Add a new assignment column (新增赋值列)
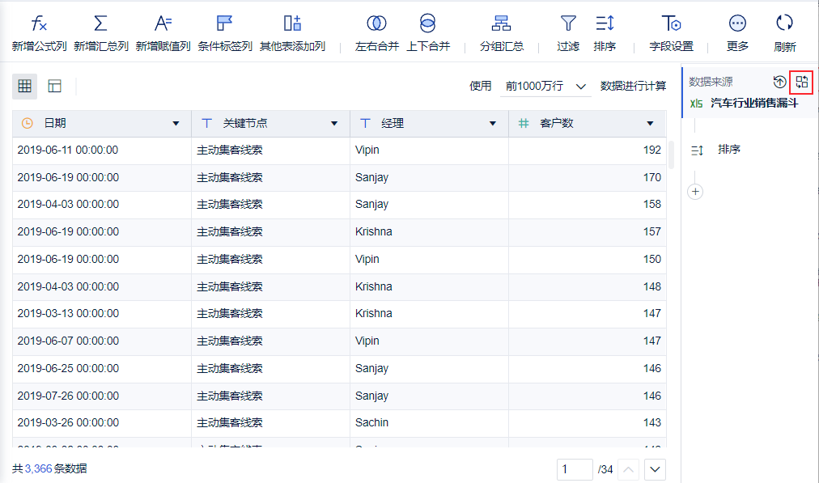The width and height of the screenshot is (819, 483). click(x=163, y=33)
